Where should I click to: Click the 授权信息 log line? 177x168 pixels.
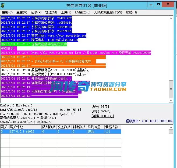[x=9, y=48]
